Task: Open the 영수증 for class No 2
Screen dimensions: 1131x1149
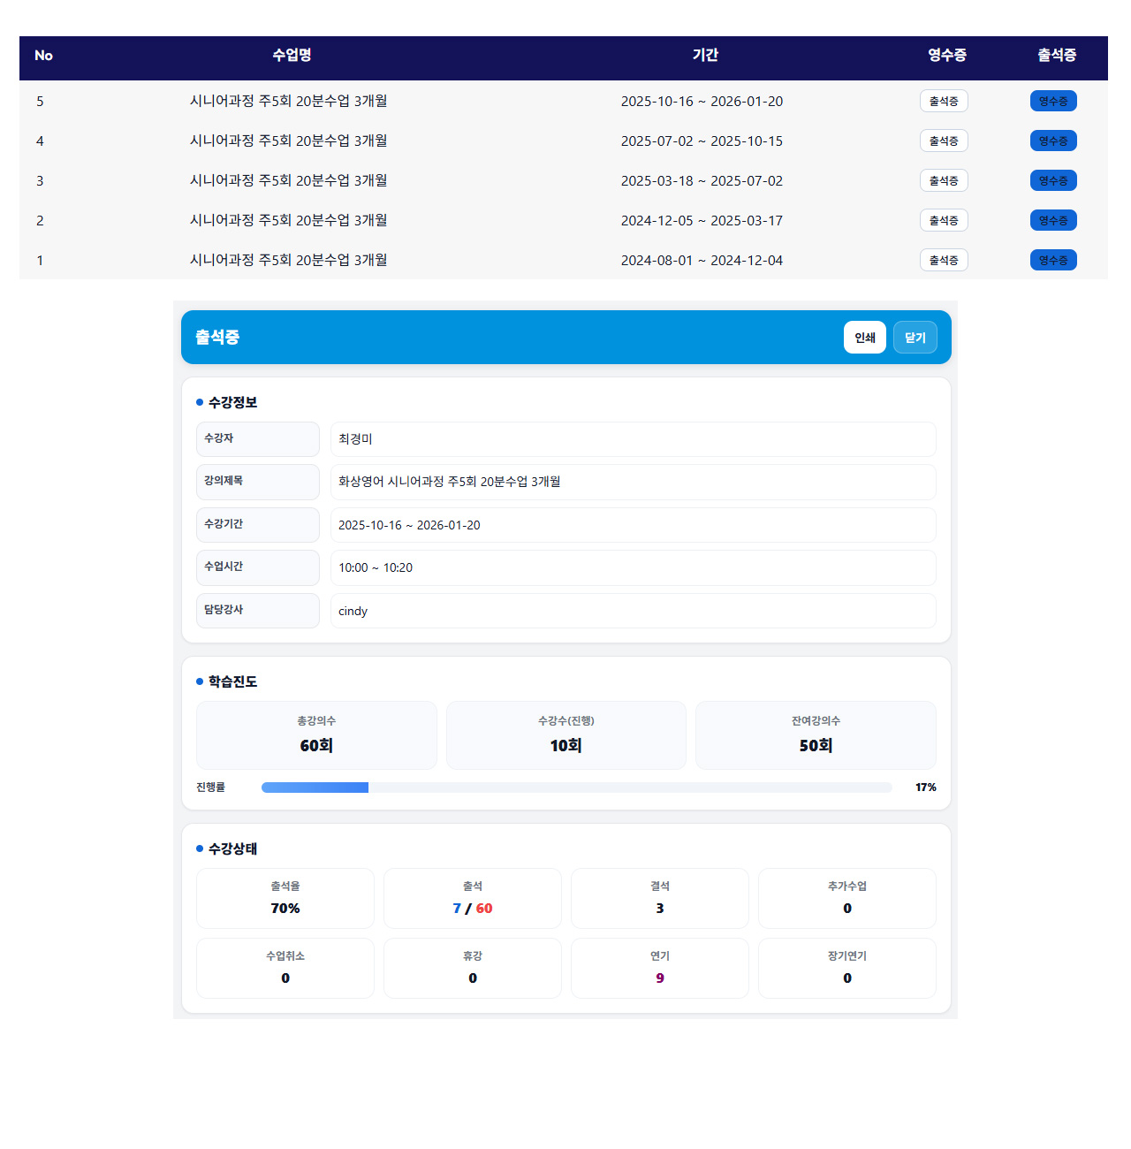Action: click(x=1053, y=220)
